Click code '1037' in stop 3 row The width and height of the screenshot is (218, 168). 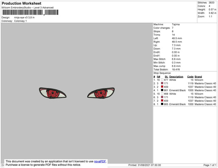tap(191, 87)
